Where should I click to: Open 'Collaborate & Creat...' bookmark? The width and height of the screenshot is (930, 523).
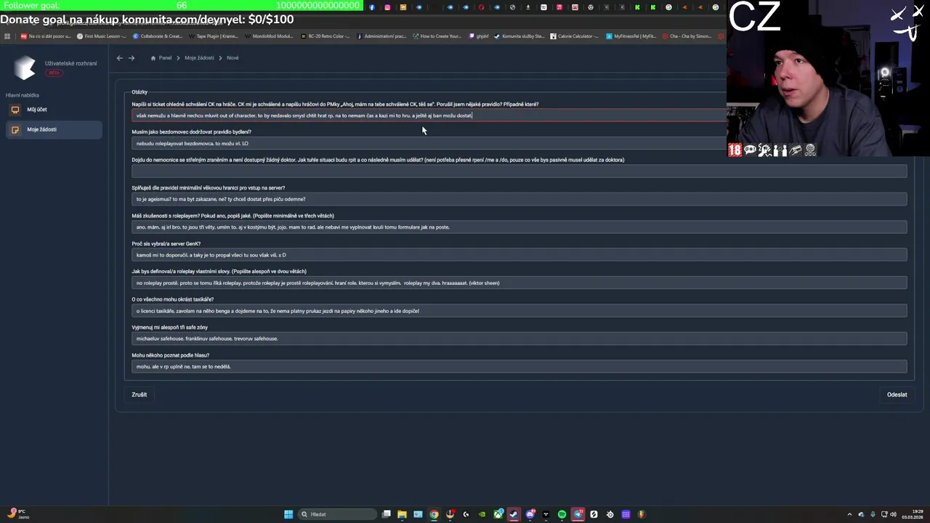pyautogui.click(x=158, y=36)
